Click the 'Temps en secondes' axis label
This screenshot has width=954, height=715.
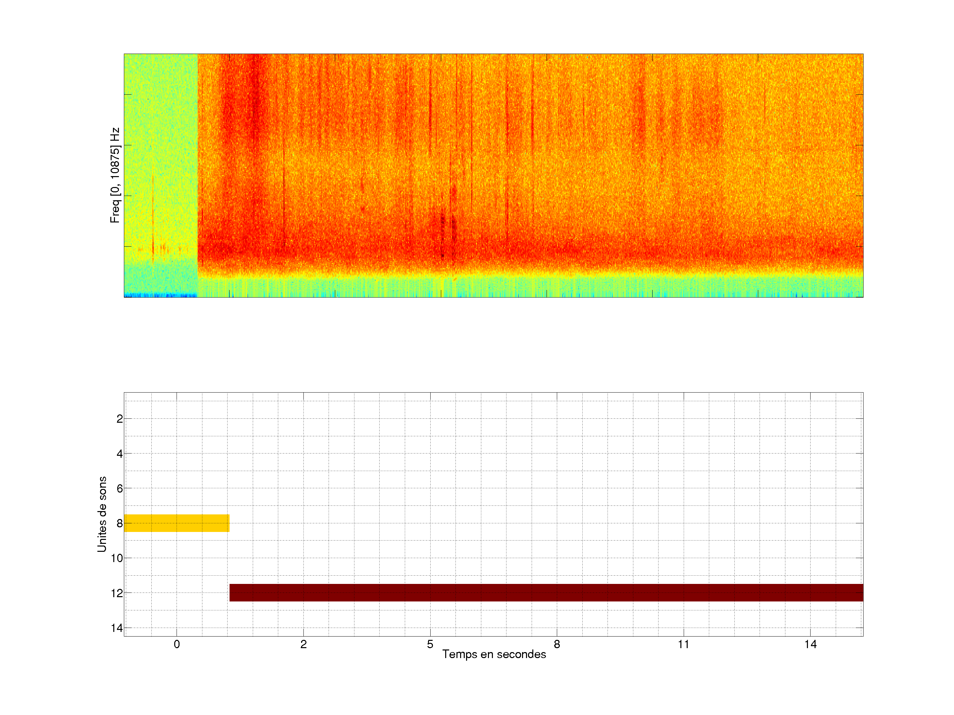494,654
